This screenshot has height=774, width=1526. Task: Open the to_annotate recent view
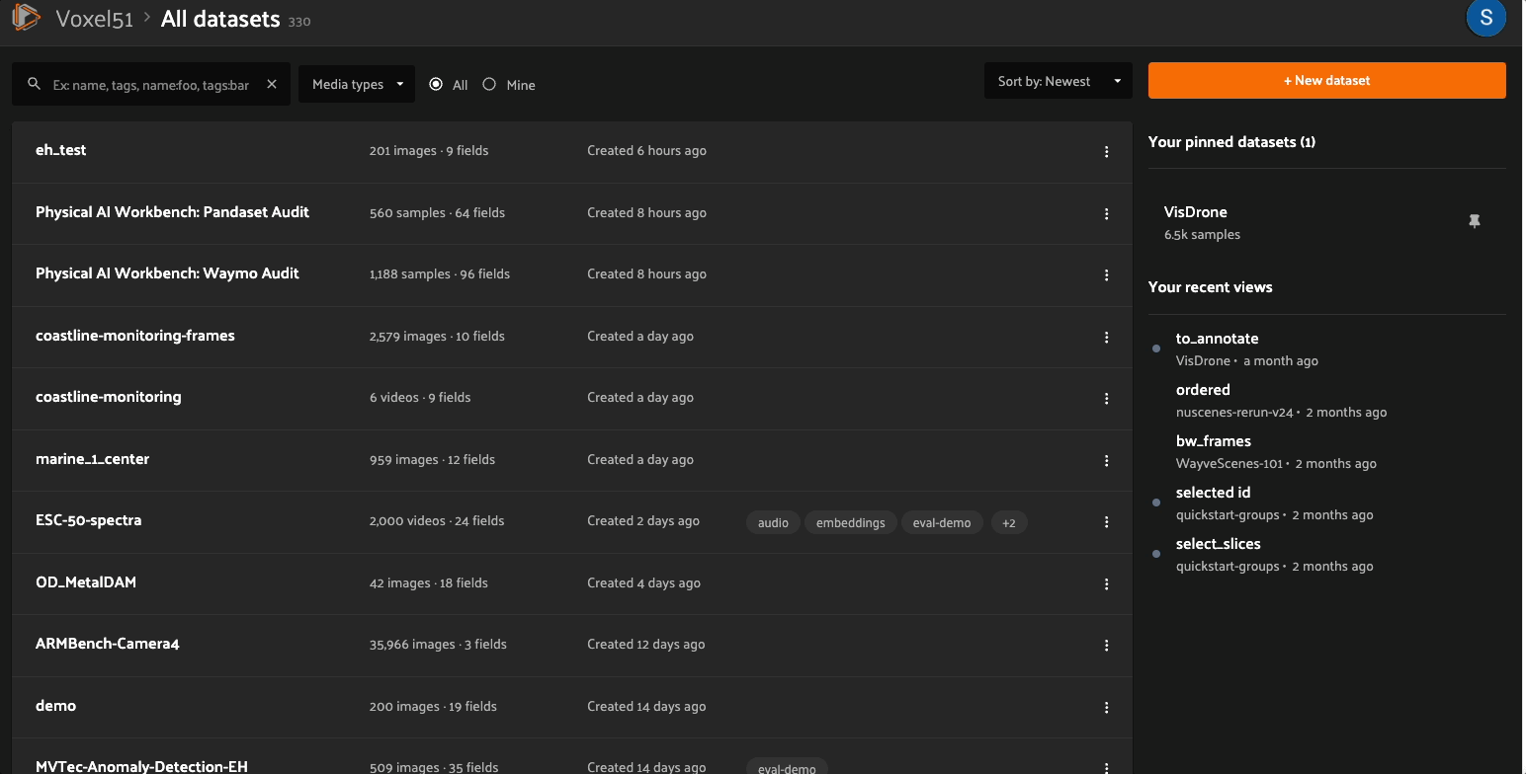tap(1217, 339)
